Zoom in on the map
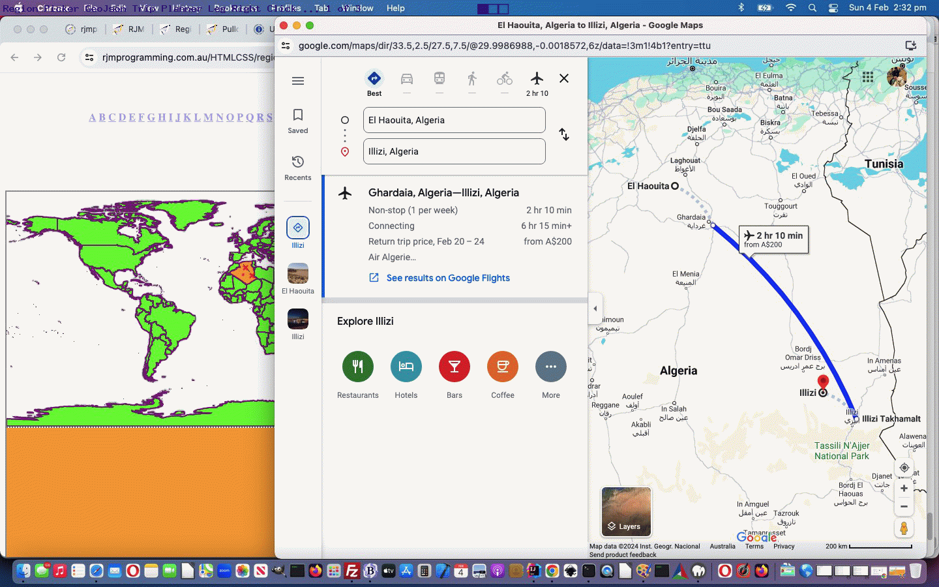The image size is (939, 587). (x=904, y=488)
